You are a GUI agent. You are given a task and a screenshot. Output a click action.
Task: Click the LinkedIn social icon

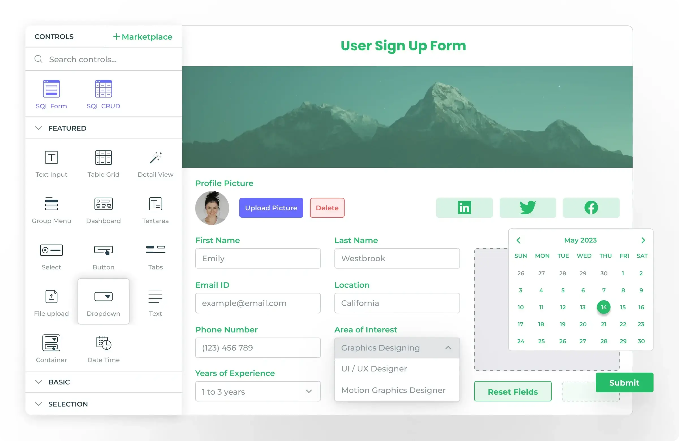[x=465, y=207]
